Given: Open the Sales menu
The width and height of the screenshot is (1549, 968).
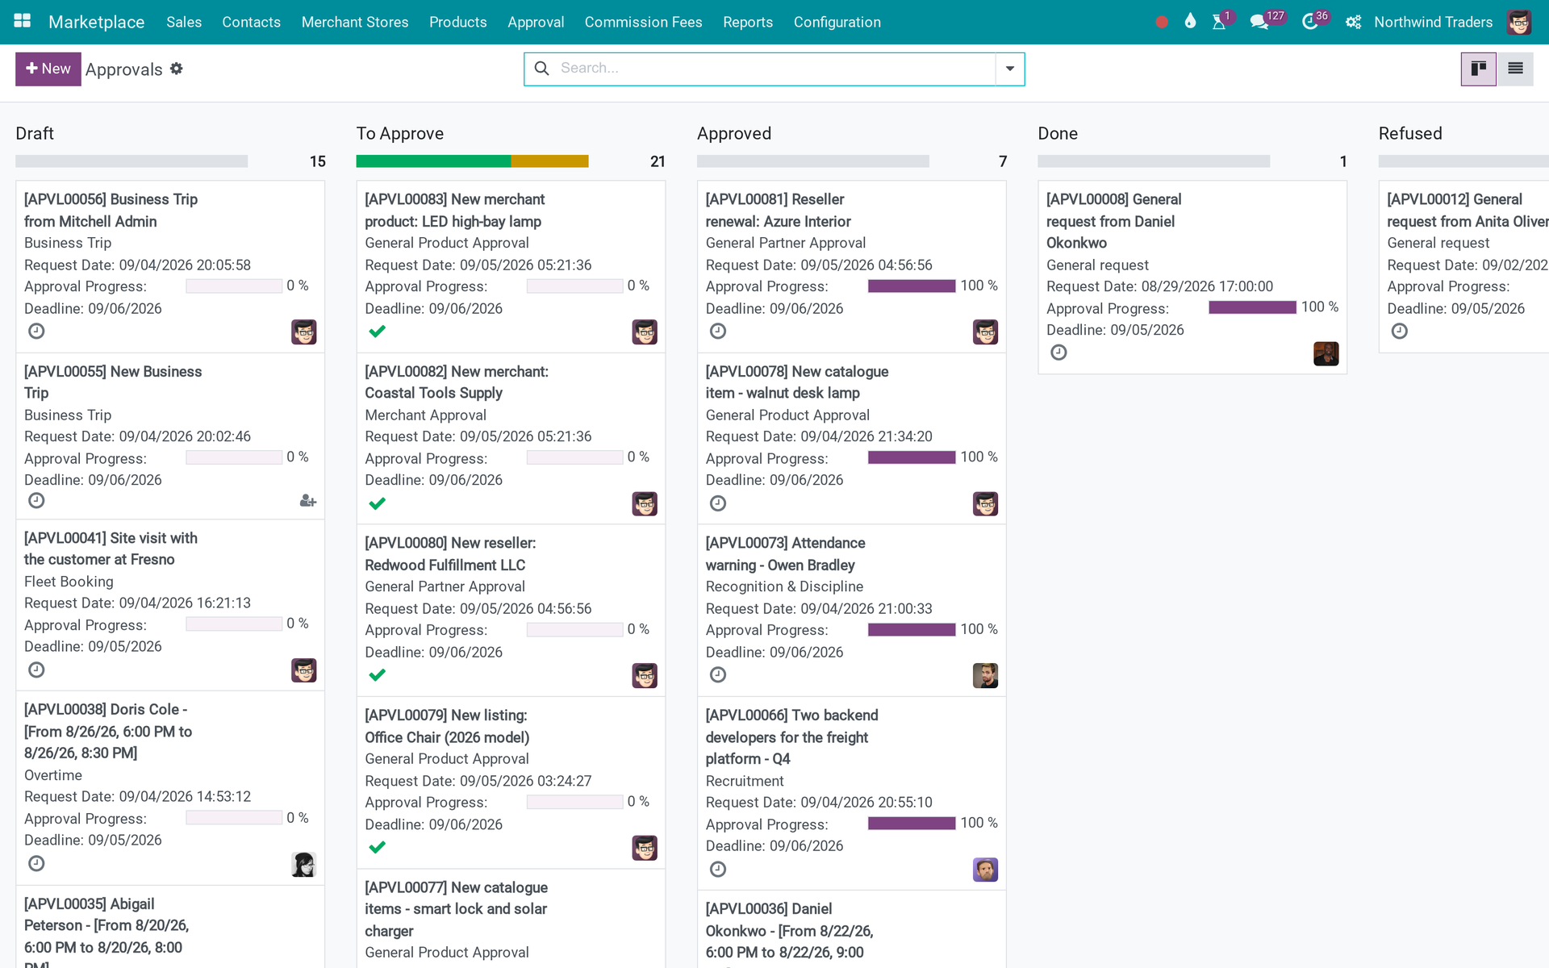Looking at the screenshot, I should 184,22.
